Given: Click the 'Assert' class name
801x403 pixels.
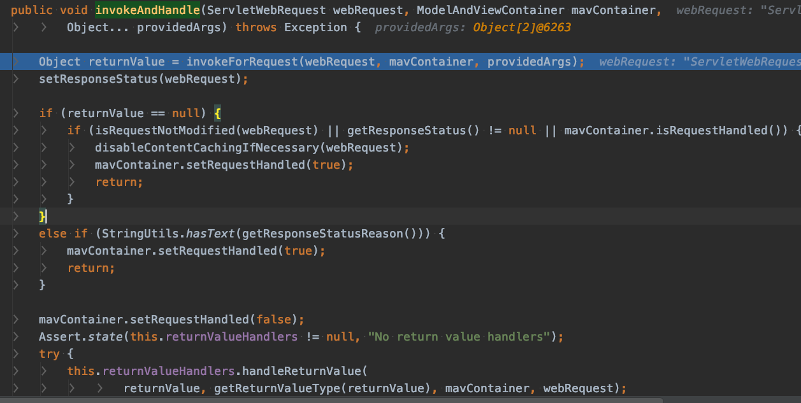Looking at the screenshot, I should pyautogui.click(x=60, y=336).
